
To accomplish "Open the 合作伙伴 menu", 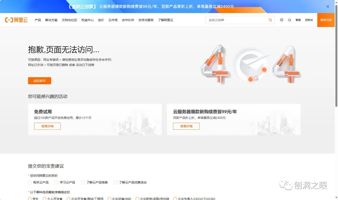I will tap(128, 20).
